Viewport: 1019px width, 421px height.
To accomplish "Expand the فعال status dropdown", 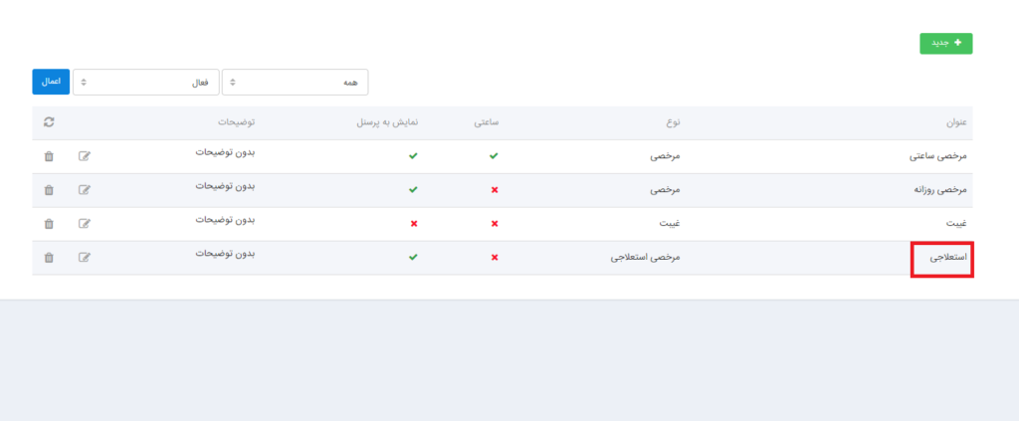I will click(x=145, y=83).
